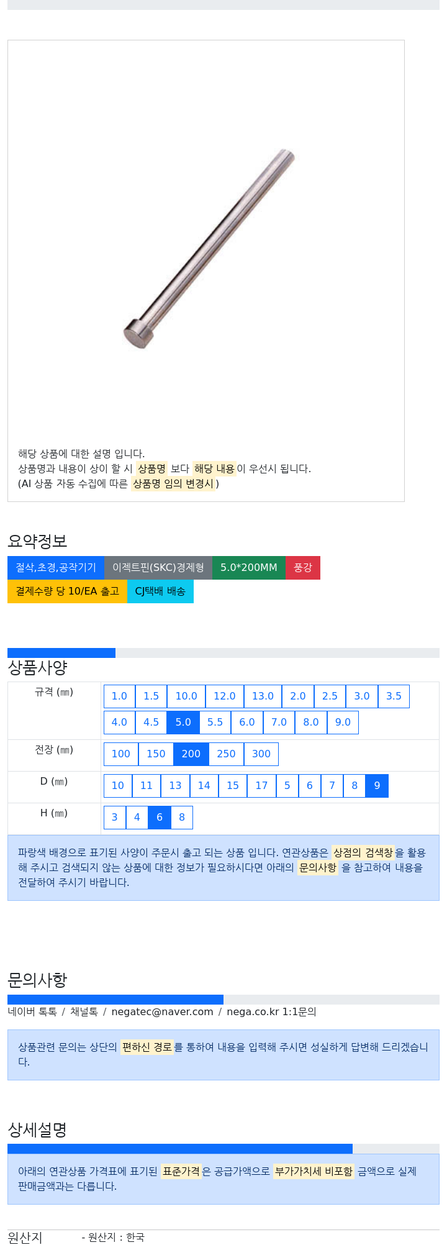447x1250 pixels.
Task: Click the 절삭,초경,공작기기 category tag
Action: [56, 568]
